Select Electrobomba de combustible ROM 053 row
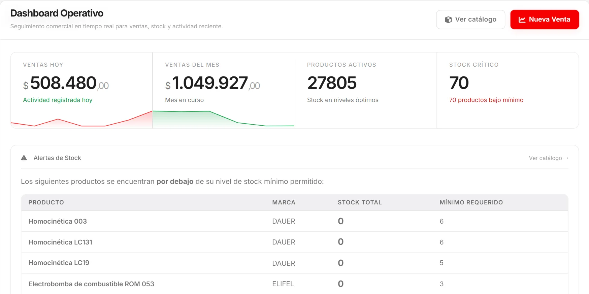This screenshot has height=294, width=589. coord(295,284)
